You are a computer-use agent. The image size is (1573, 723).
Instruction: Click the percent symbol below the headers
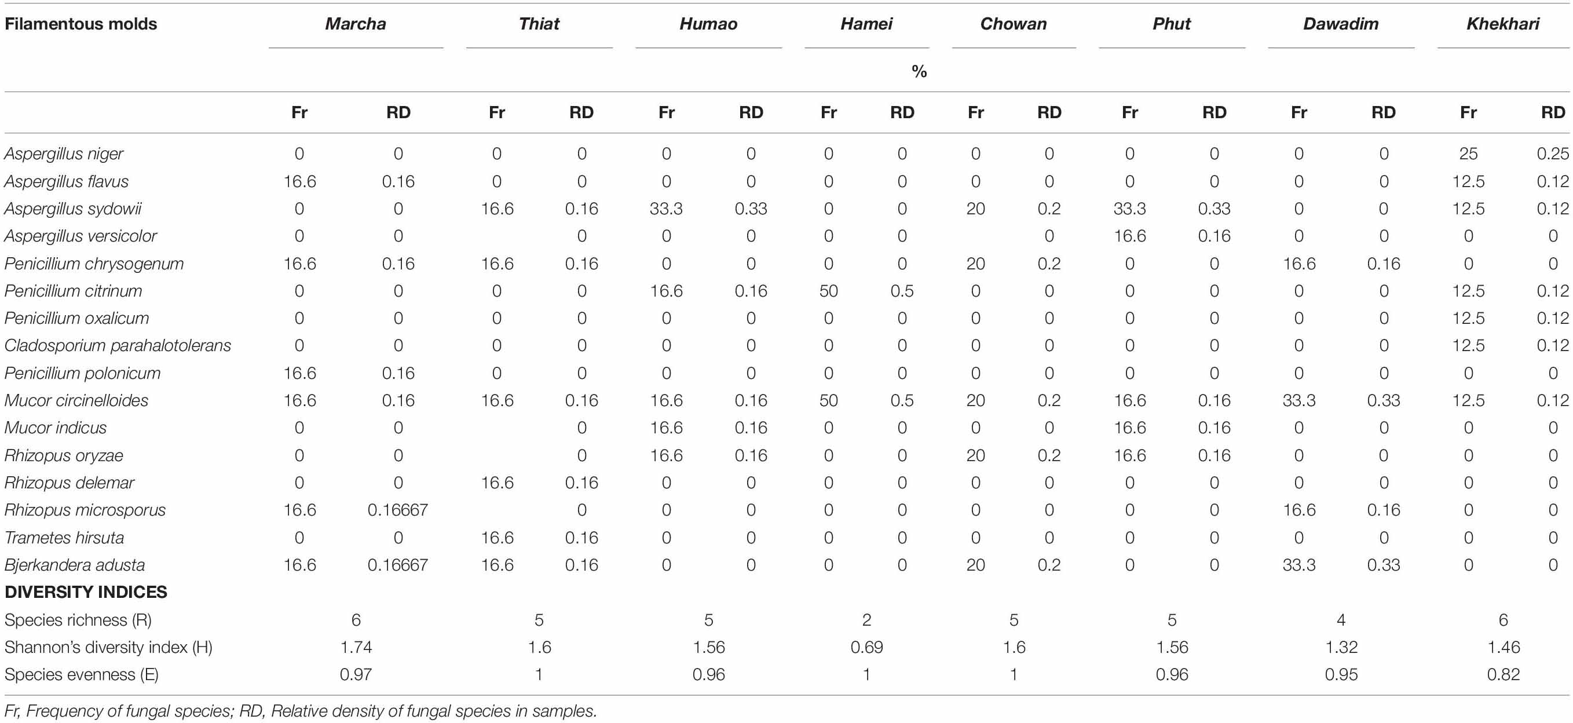919,71
